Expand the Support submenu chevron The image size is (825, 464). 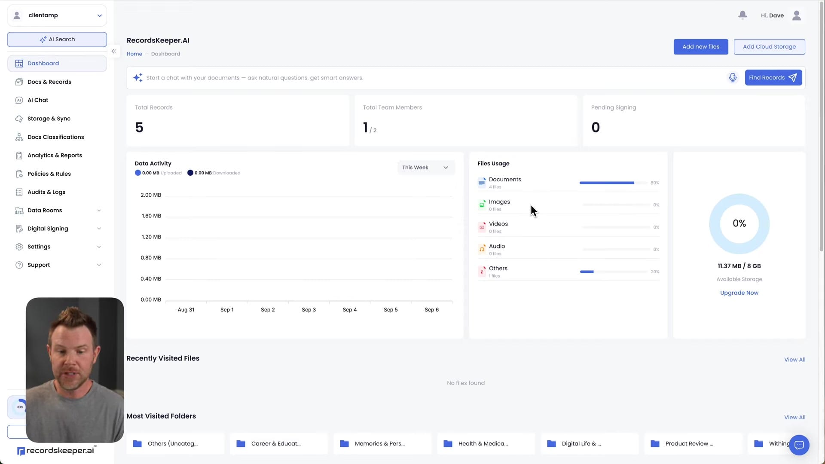click(x=99, y=265)
